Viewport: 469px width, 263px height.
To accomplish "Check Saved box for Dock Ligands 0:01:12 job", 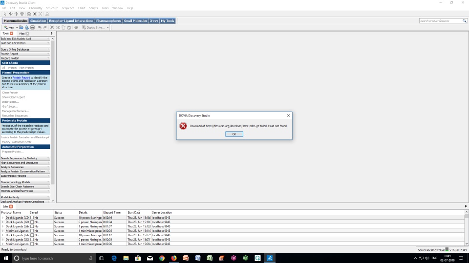I will click(x=32, y=235).
